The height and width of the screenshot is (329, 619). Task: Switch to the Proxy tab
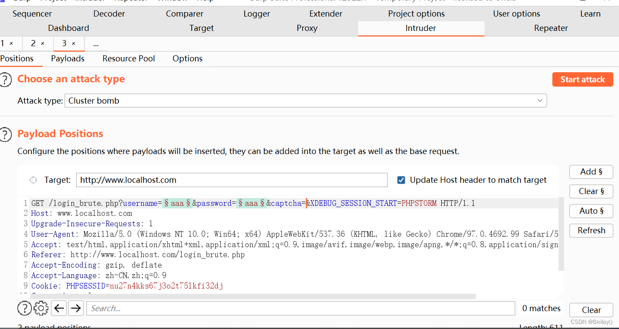(x=307, y=28)
